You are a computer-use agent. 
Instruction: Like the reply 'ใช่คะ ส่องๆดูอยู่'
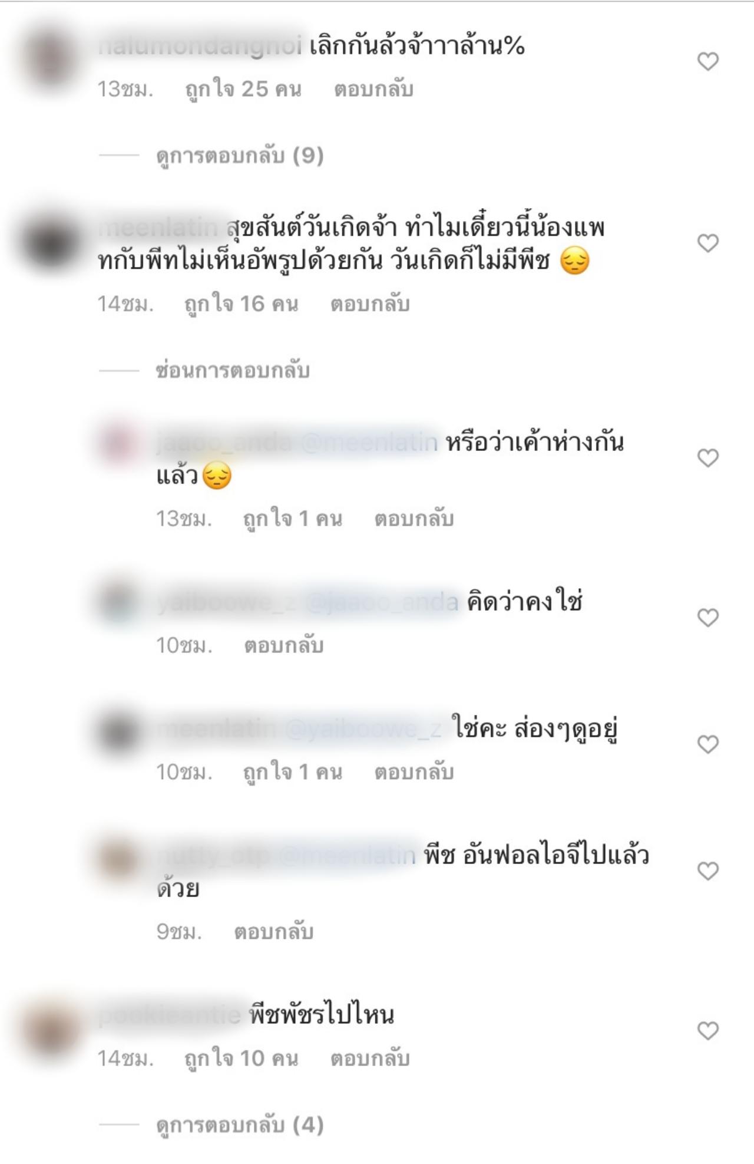[707, 744]
